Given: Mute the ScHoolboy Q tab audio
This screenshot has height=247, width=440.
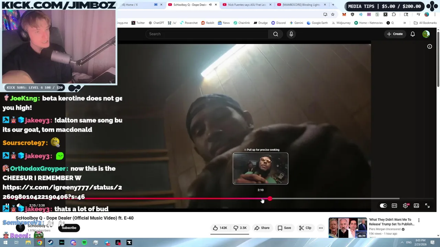Looking at the screenshot, I should 210,5.
